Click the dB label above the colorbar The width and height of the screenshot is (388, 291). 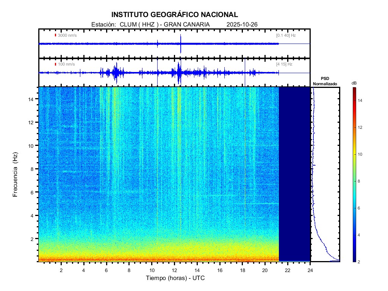(354, 83)
